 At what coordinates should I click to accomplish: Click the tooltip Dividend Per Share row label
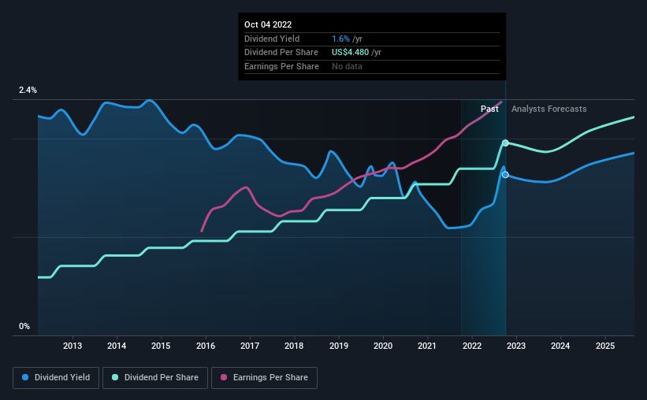pos(281,53)
